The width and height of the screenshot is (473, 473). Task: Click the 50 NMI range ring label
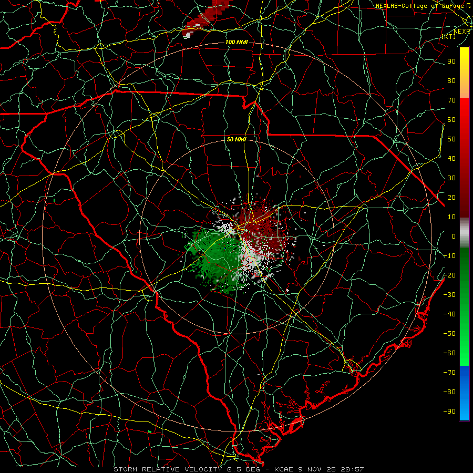(236, 139)
